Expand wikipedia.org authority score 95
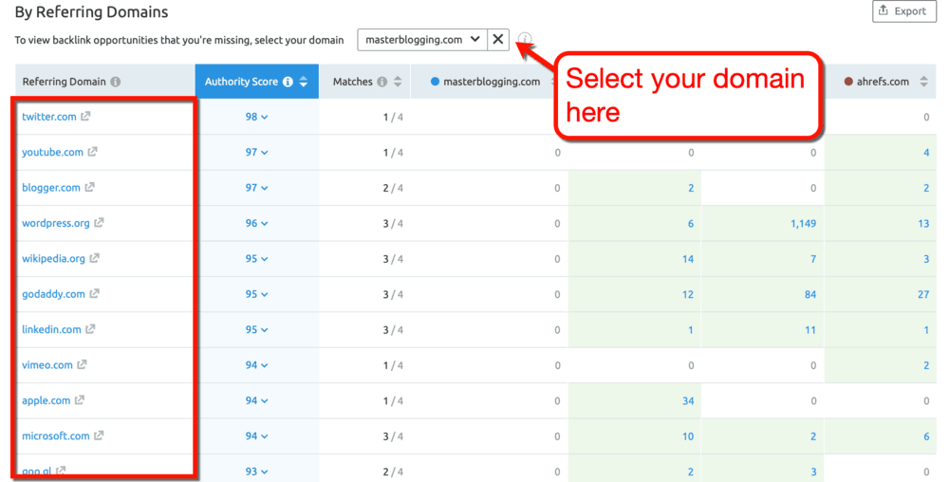 point(256,259)
